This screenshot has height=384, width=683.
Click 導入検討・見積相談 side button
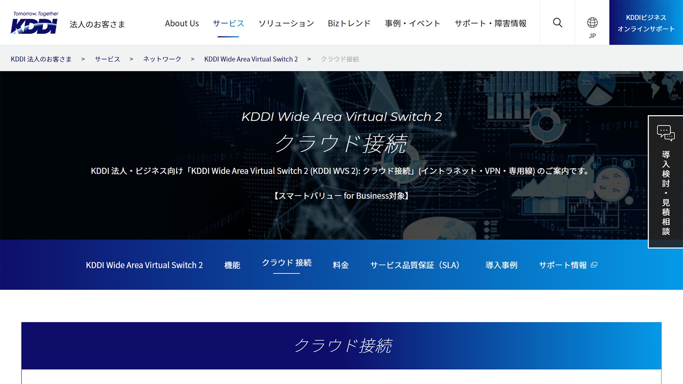[x=666, y=182]
